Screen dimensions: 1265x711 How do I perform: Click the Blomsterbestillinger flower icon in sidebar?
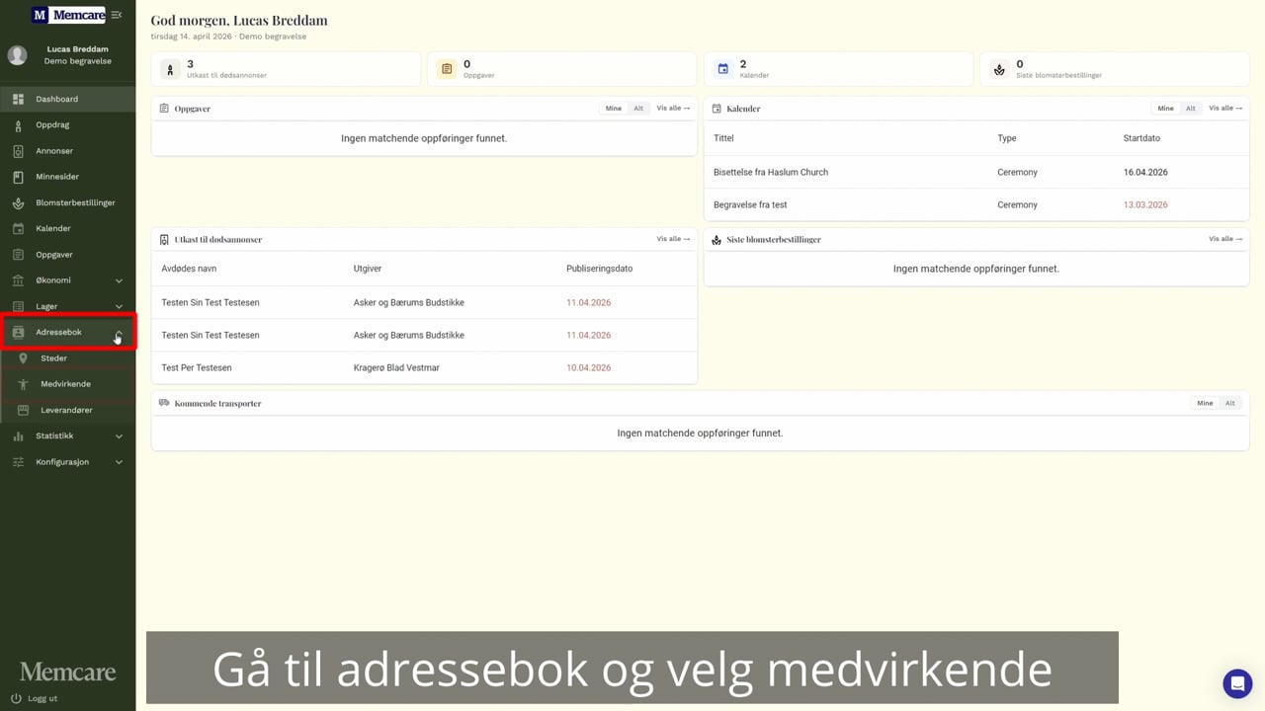pyautogui.click(x=18, y=202)
